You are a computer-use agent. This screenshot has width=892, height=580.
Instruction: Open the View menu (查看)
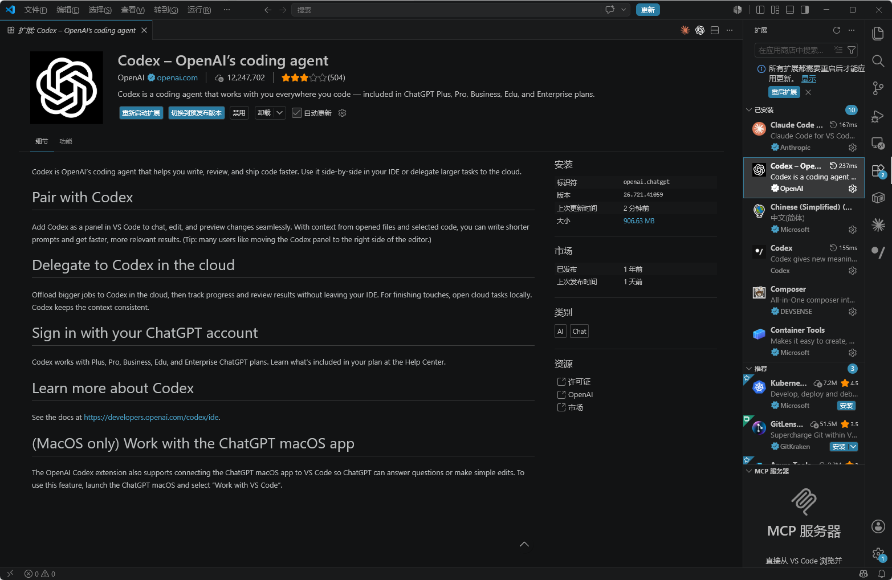(133, 10)
